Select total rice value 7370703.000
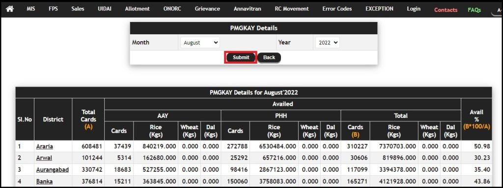This screenshot has width=503, height=188. 397,146
